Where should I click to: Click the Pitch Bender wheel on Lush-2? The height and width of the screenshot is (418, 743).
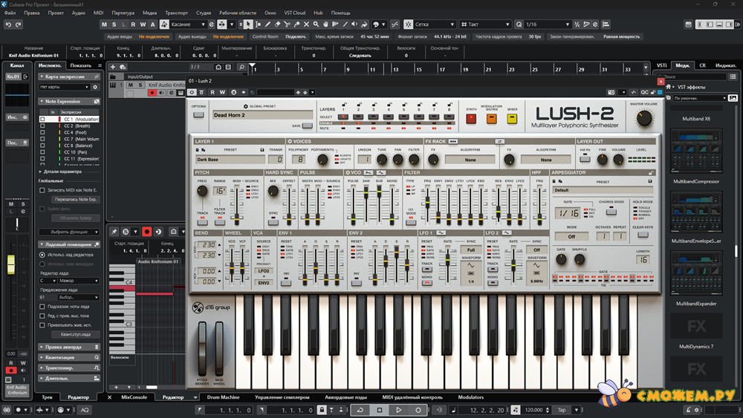pos(202,348)
